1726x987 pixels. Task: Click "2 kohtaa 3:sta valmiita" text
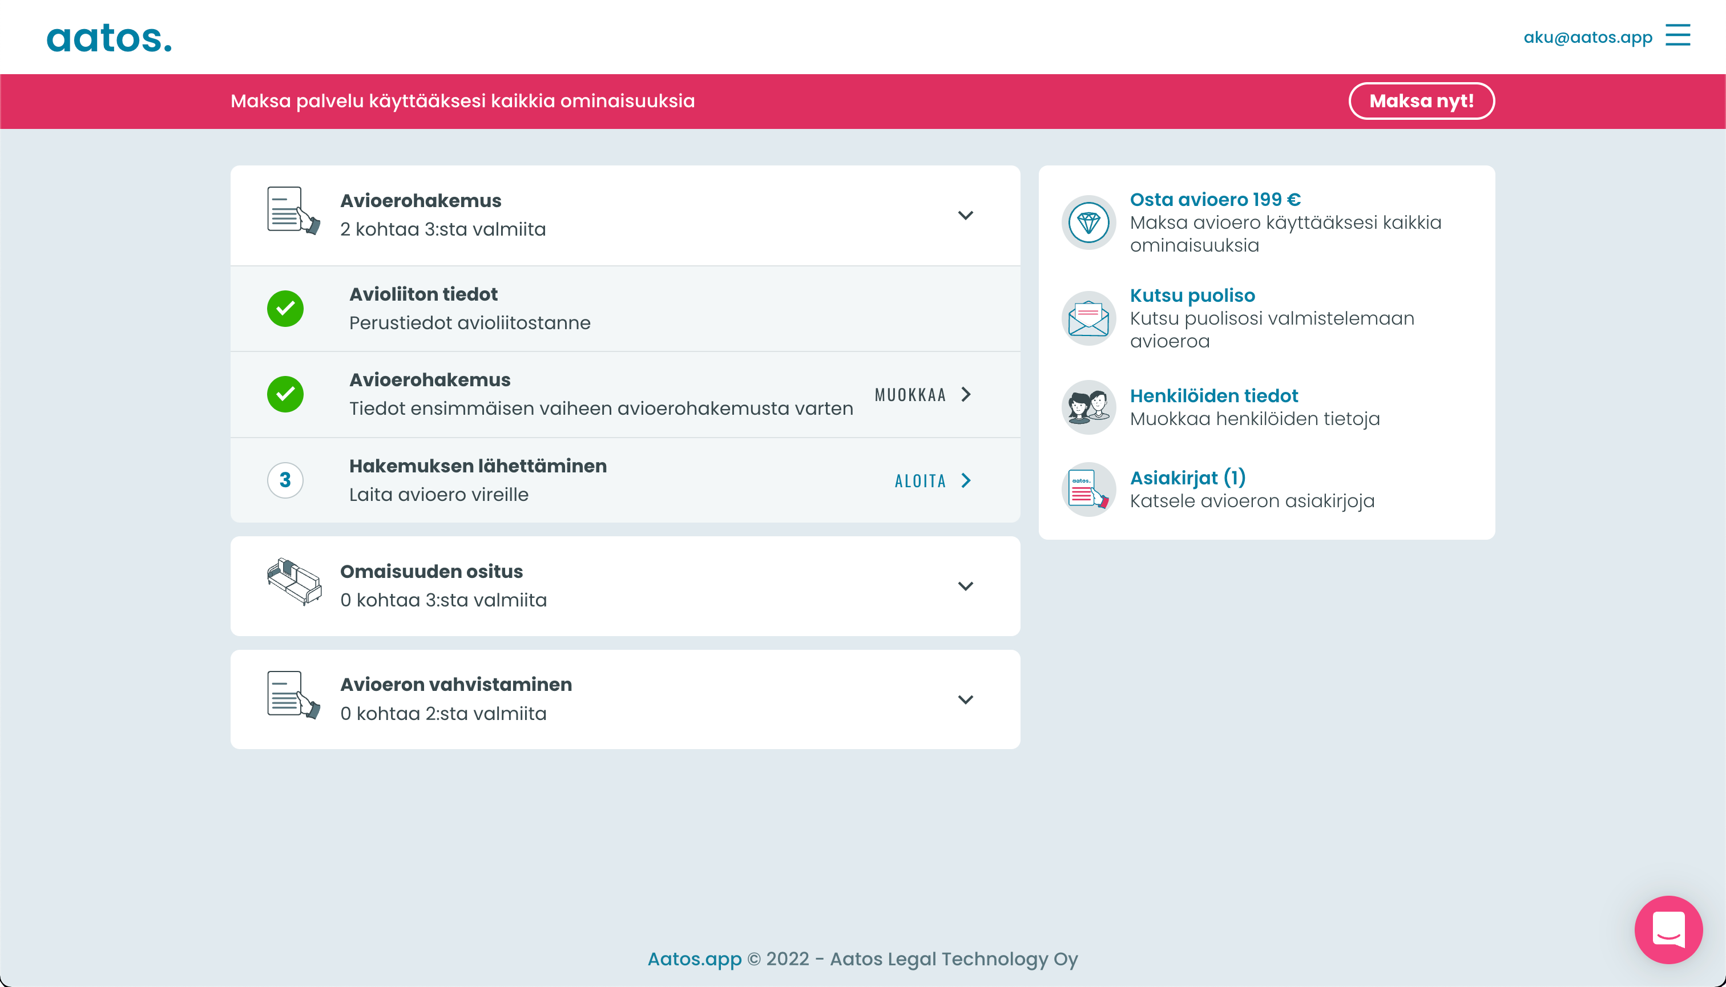tap(443, 229)
